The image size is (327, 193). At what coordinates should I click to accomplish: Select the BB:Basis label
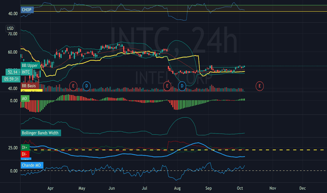(29, 86)
